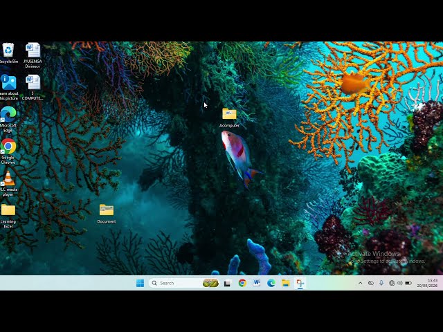The height and width of the screenshot is (332, 443).
Task: Select the Learning Excel folder
Action: click(8, 216)
